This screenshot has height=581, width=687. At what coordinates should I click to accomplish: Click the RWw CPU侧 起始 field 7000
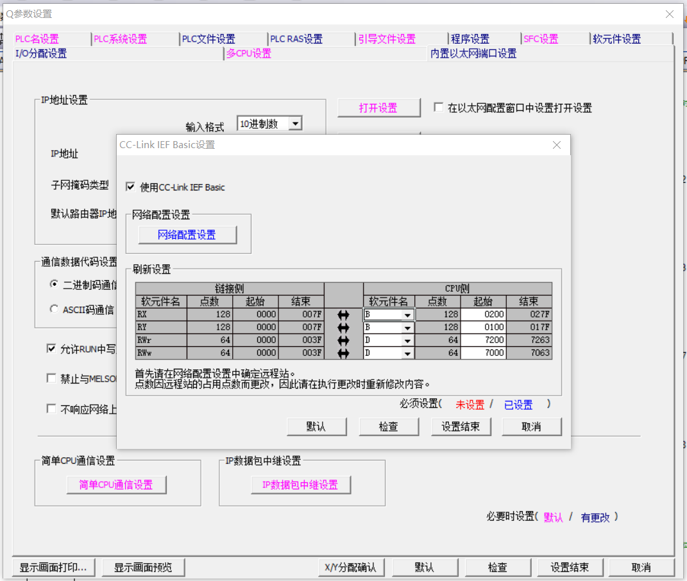pos(483,353)
